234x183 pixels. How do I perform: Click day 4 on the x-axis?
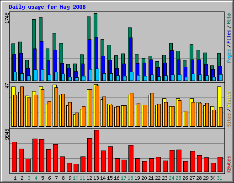click(x=36, y=178)
